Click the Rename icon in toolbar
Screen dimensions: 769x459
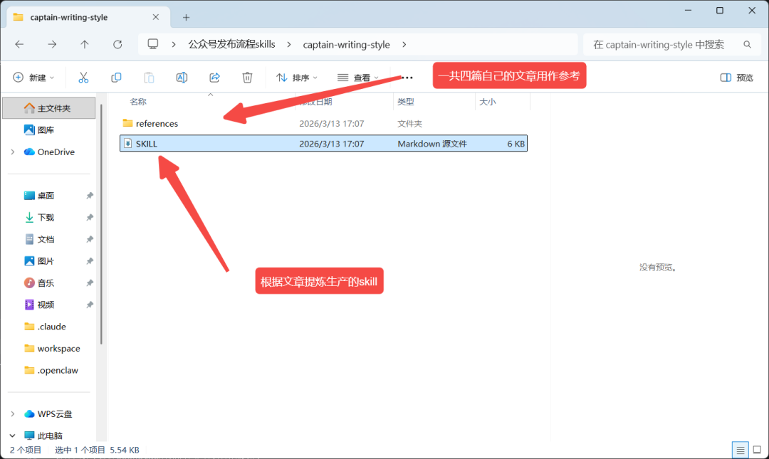182,78
